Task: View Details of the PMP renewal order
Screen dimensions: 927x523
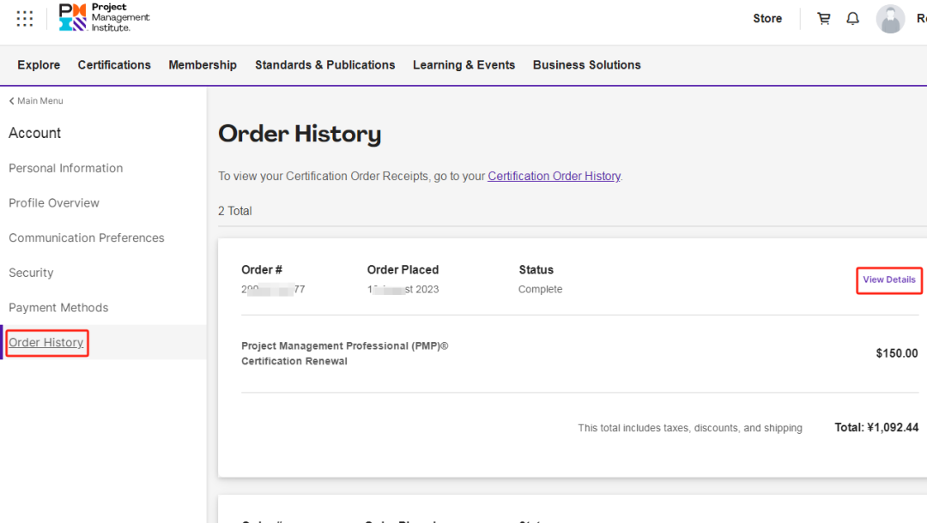Action: (888, 280)
